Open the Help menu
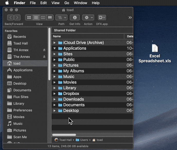This screenshot has height=150, width=177. (x=95, y=3)
